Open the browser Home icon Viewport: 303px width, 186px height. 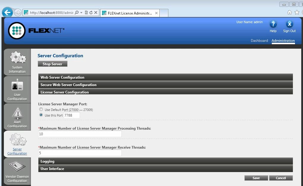click(290, 12)
